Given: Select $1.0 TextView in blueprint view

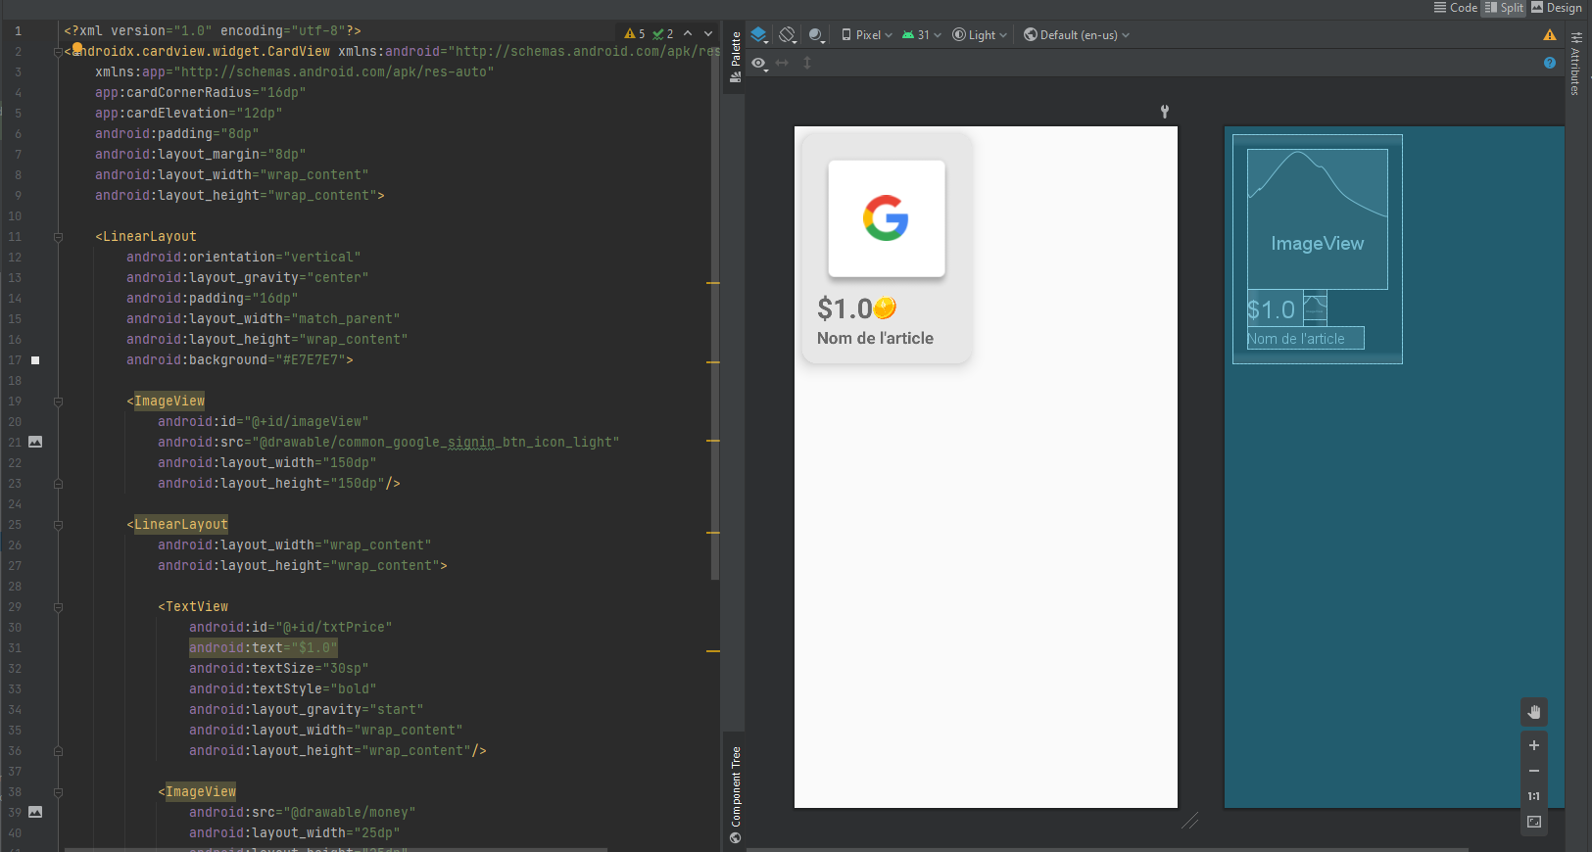Looking at the screenshot, I should 1274,309.
